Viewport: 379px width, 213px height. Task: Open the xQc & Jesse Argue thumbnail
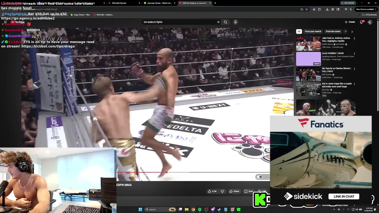(x=308, y=89)
